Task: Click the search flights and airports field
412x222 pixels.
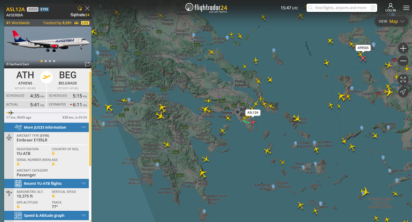Action: [x=342, y=8]
